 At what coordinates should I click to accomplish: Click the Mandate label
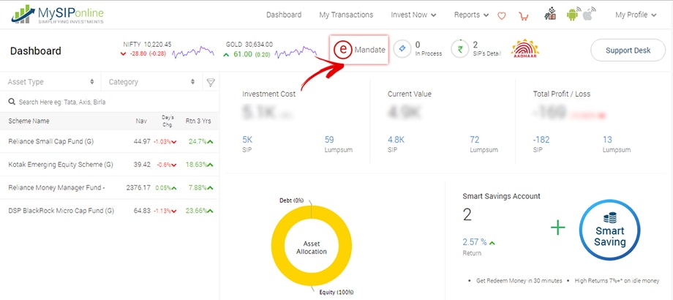coord(369,50)
